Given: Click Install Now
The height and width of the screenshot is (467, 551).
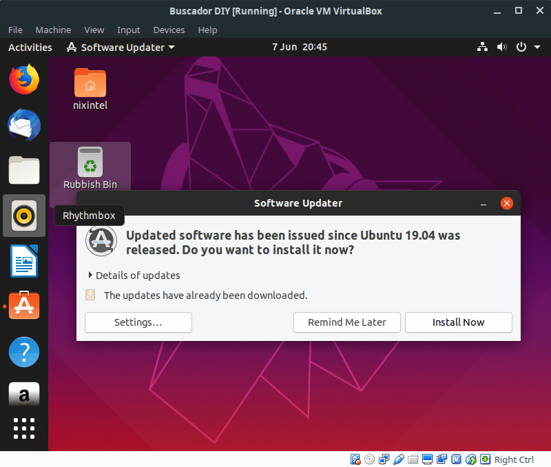Looking at the screenshot, I should point(458,322).
